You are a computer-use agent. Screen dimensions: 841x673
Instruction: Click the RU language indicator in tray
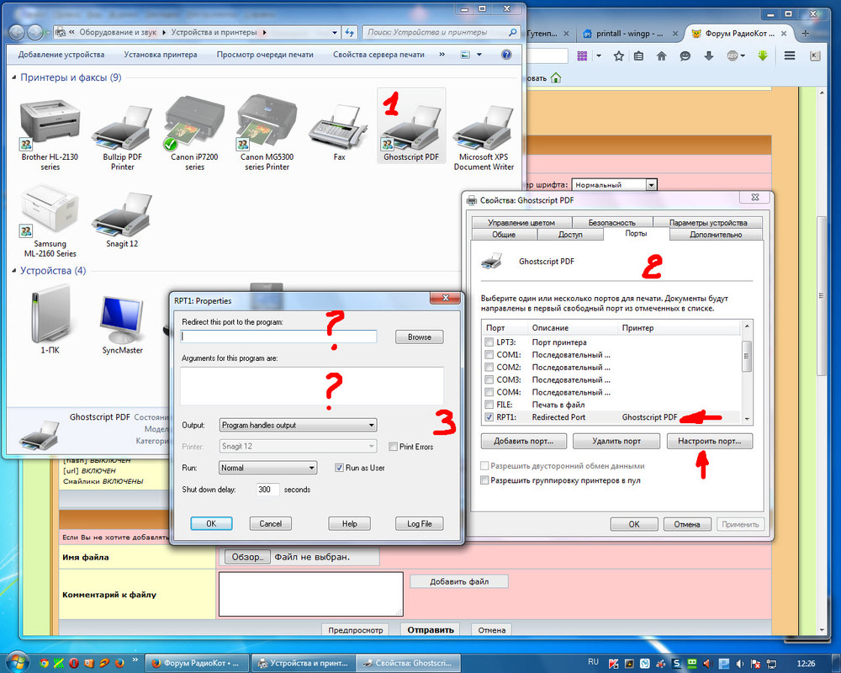(x=593, y=663)
